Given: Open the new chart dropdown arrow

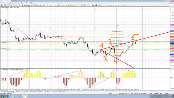Looking at the screenshot, I should [3, 5].
